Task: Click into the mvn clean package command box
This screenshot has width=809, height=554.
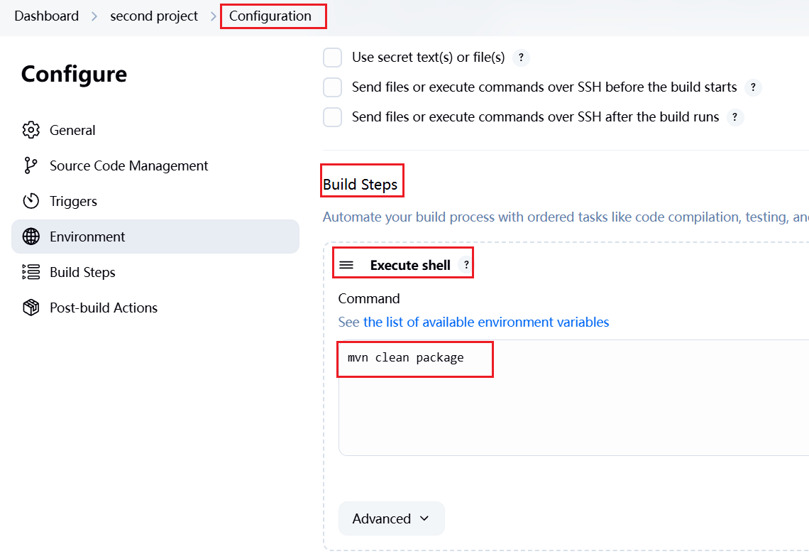Action: click(x=573, y=398)
